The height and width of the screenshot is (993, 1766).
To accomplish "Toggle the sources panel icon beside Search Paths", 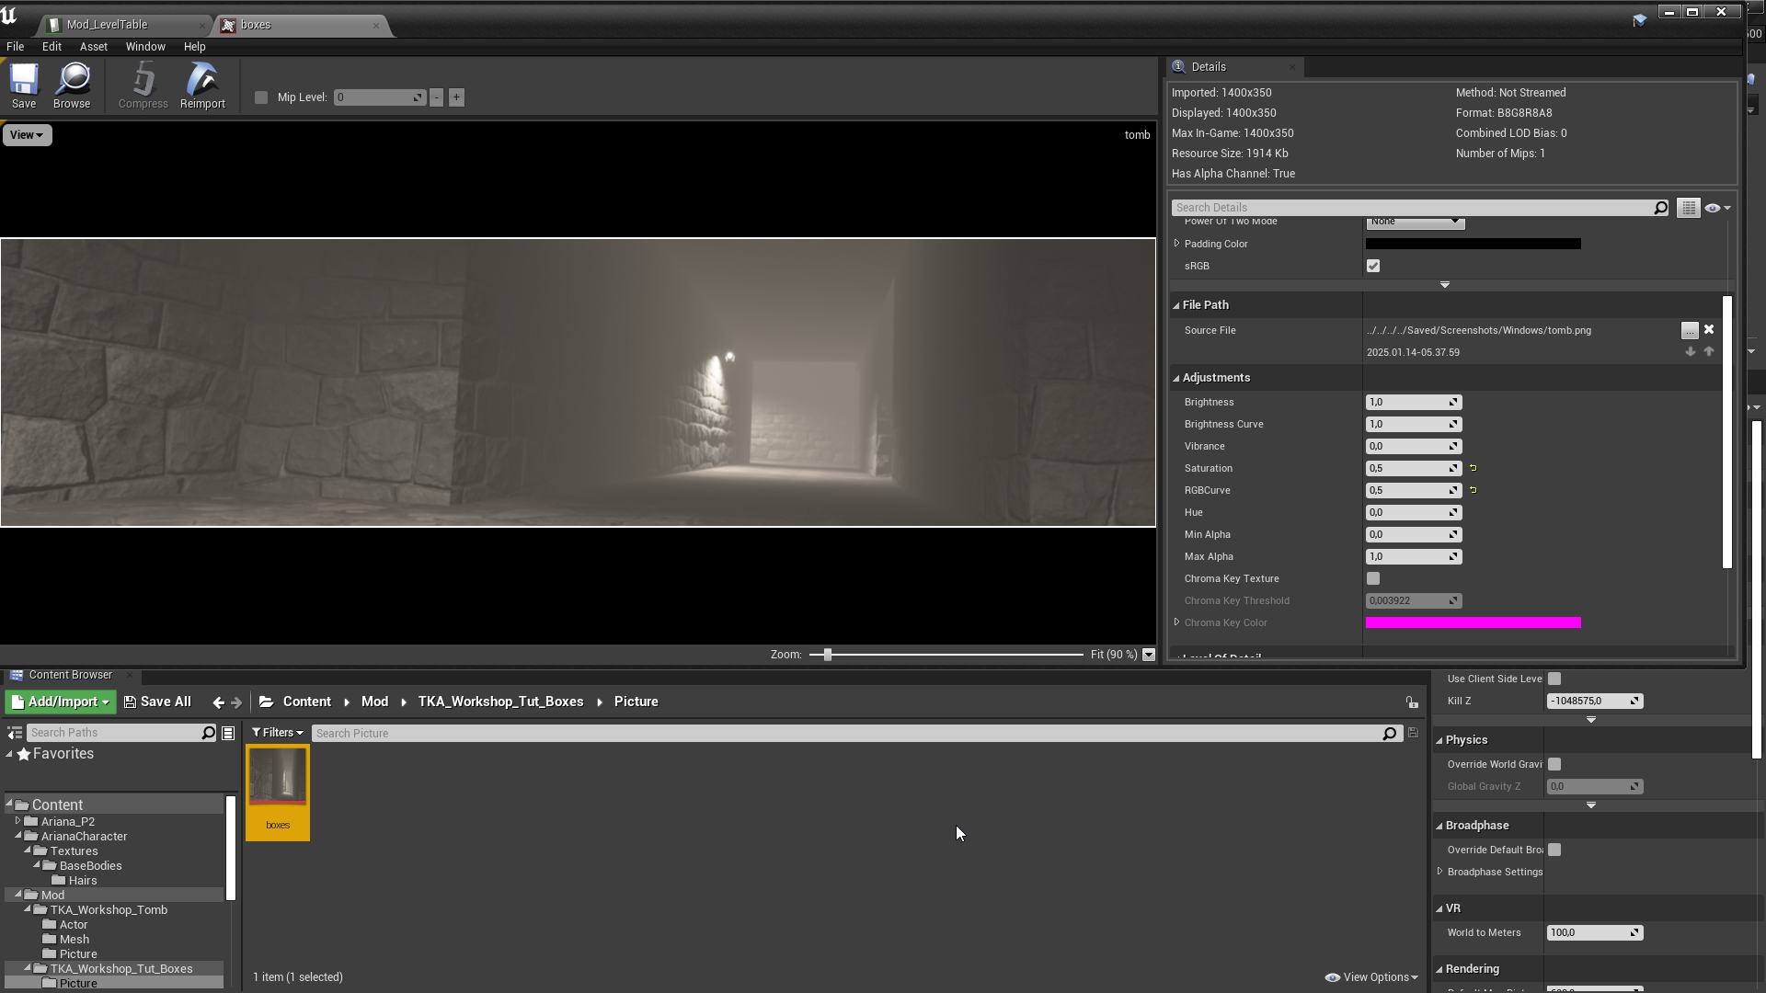I will tap(15, 733).
